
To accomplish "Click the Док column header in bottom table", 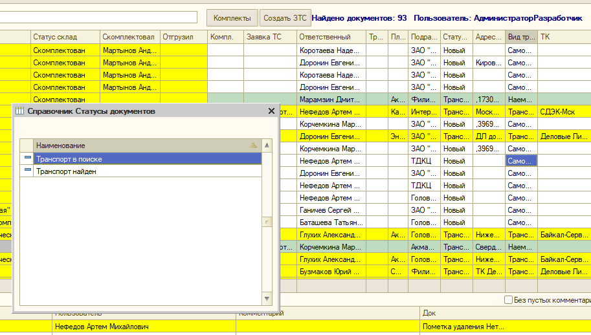I will click(506, 313).
